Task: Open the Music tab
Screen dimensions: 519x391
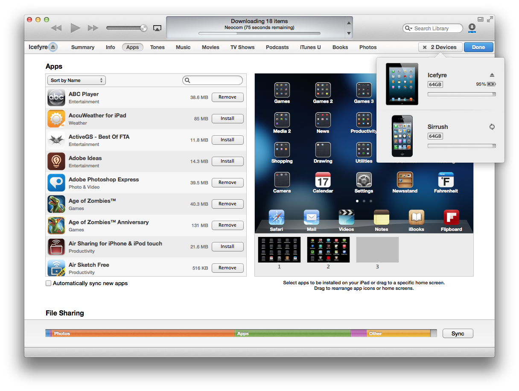Action: [x=183, y=47]
